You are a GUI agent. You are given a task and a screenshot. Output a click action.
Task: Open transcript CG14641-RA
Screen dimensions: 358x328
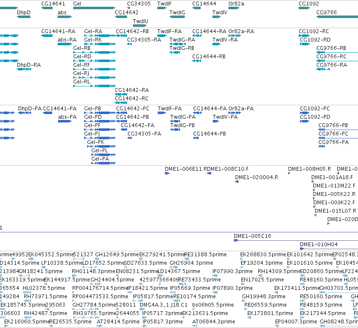(x=58, y=31)
